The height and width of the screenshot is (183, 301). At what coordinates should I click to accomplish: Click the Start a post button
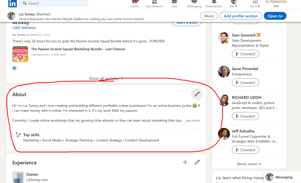187,23
